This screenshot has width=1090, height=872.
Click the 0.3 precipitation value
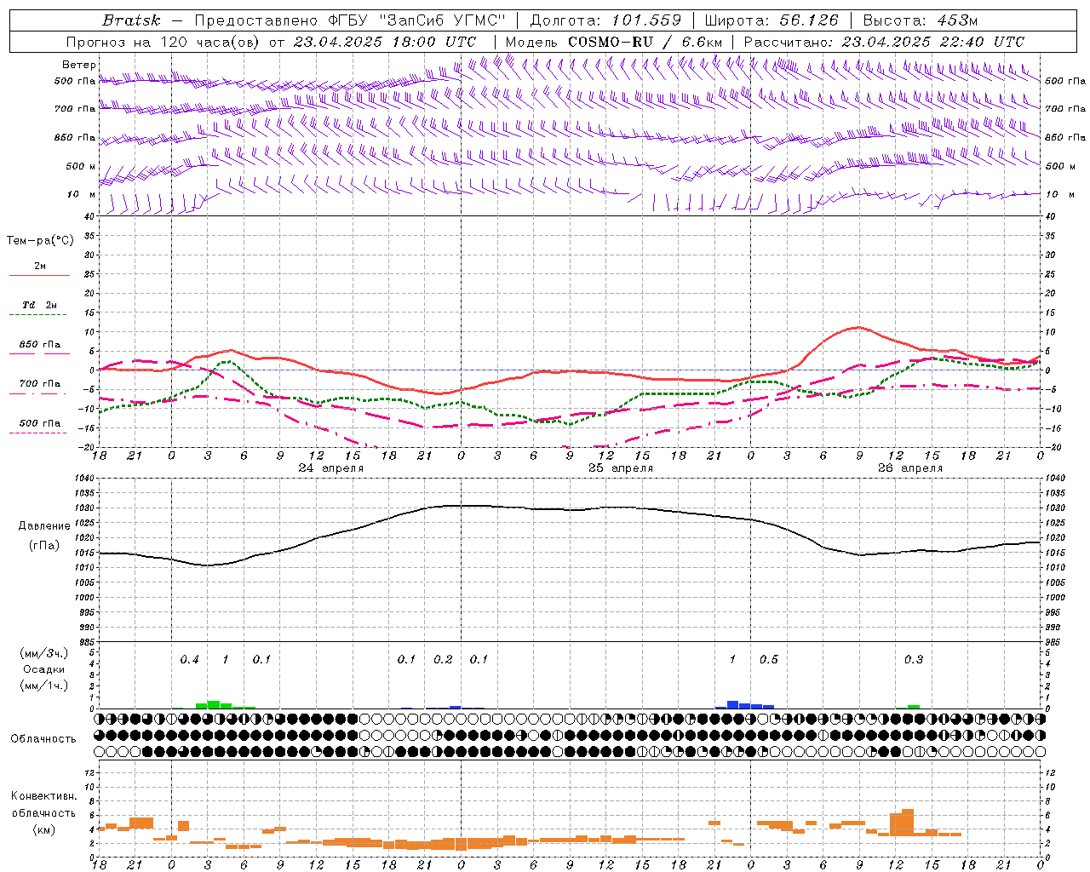(x=913, y=660)
